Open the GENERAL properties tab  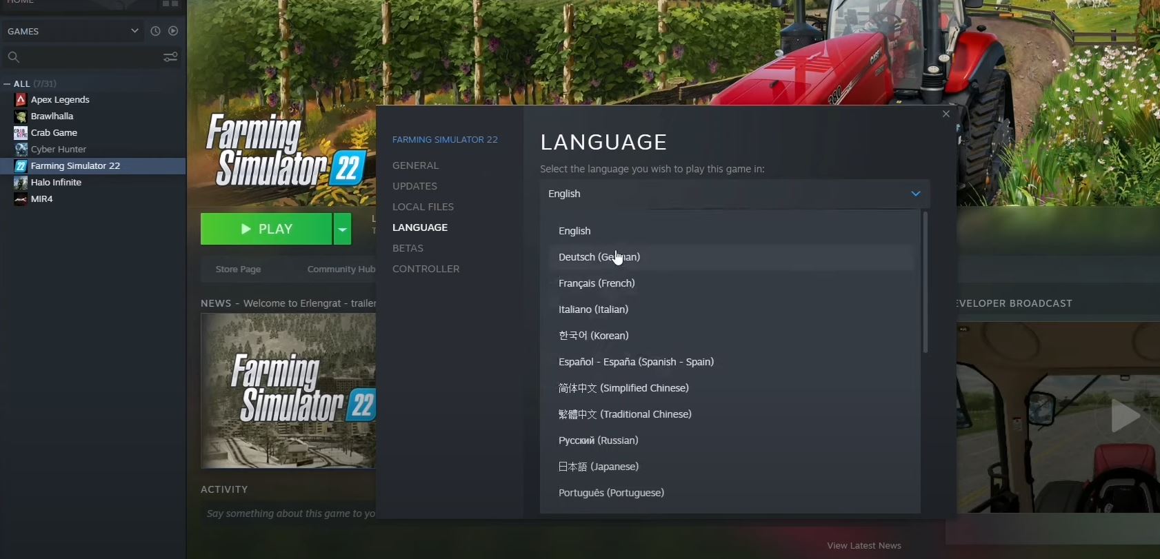coord(415,165)
